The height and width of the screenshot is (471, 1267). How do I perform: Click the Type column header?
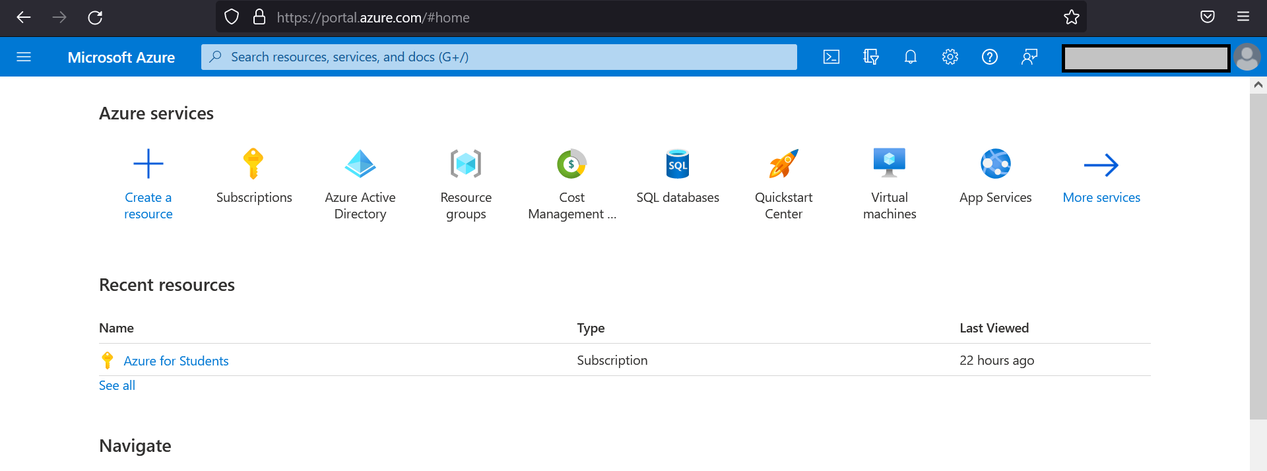coord(591,328)
